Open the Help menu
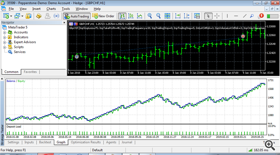 [x=97, y=9]
